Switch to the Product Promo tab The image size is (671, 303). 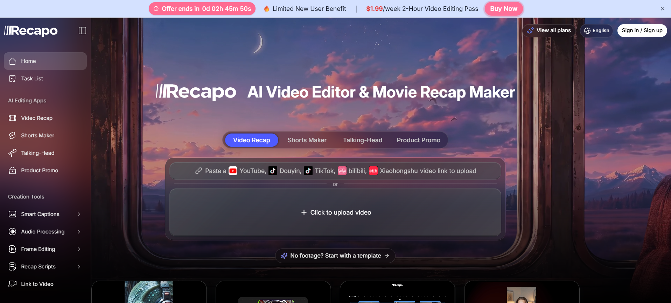click(x=419, y=140)
